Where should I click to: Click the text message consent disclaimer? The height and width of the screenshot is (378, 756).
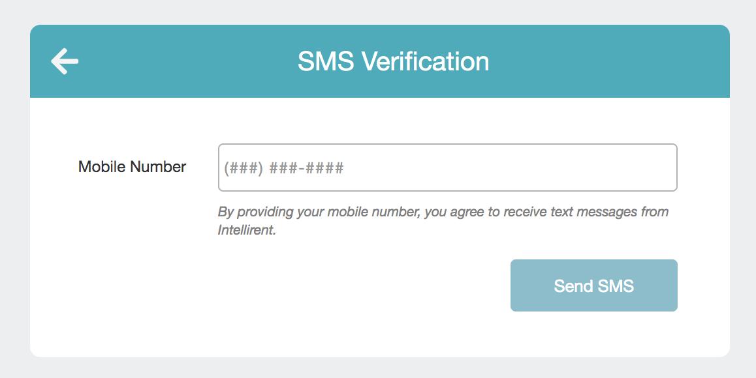point(443,212)
